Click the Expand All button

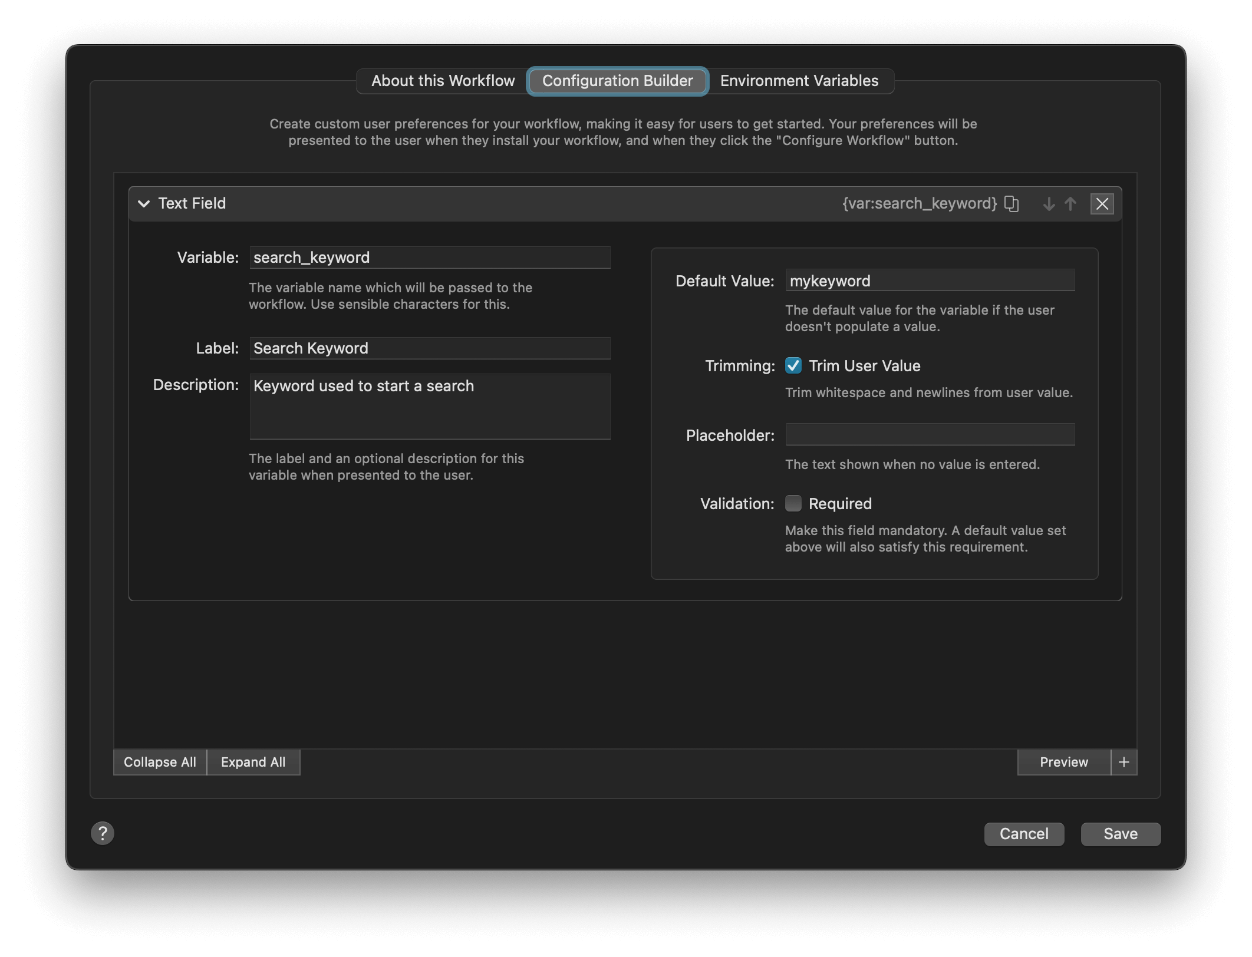[253, 762]
